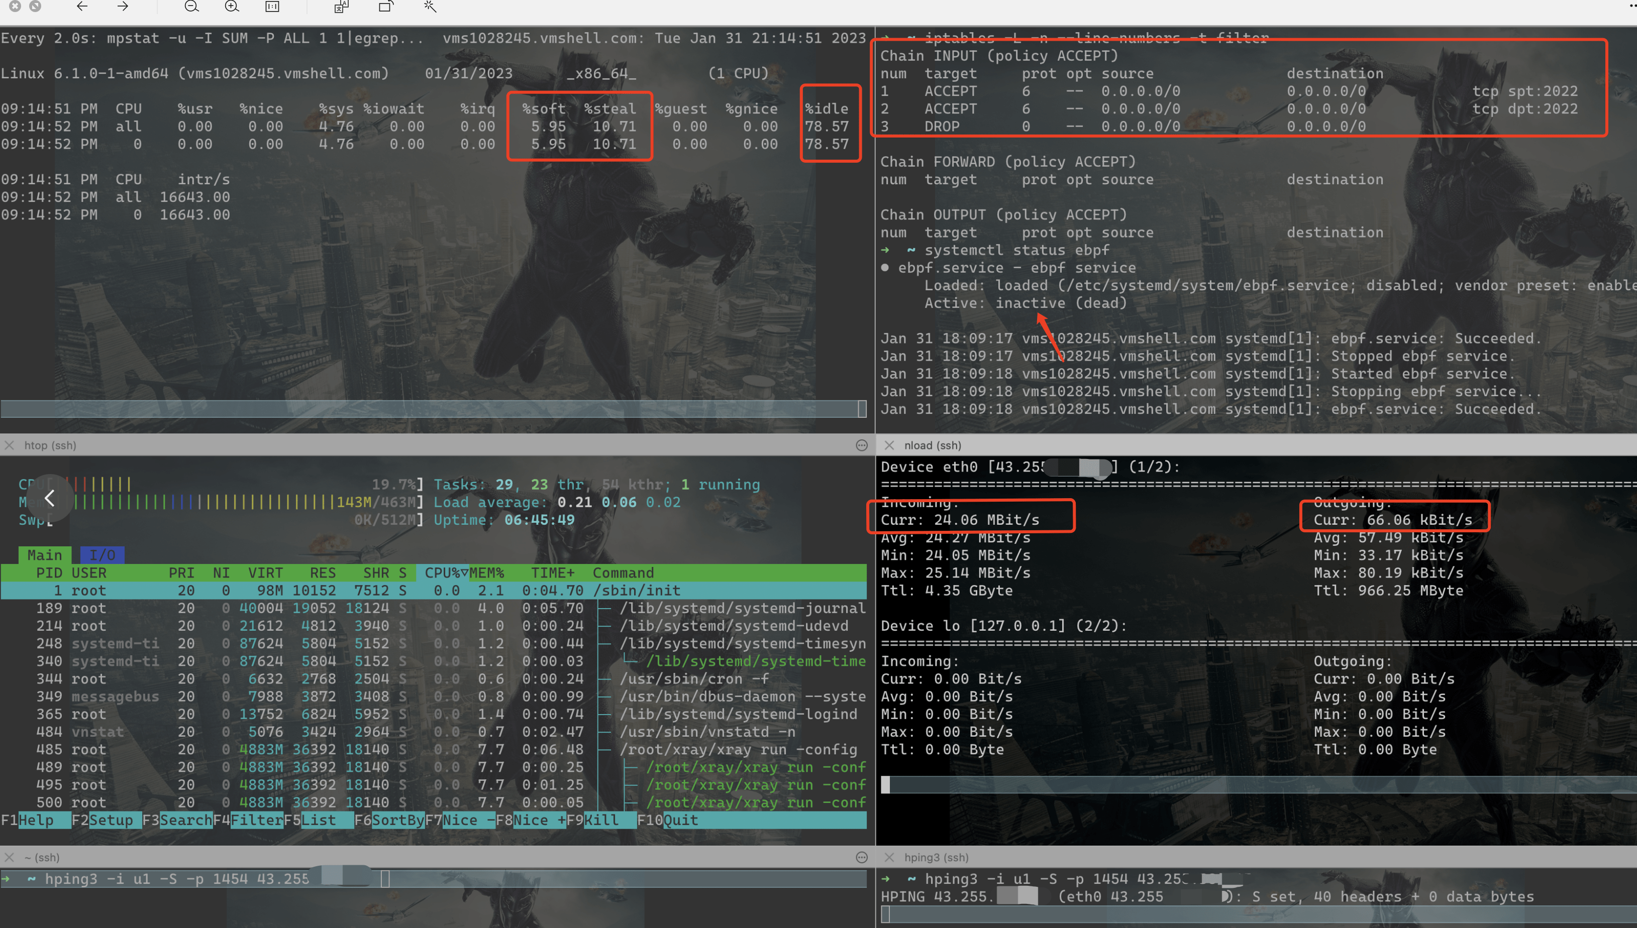1637x928 pixels.
Task: Reset image to 1:1 actual size
Action: (x=272, y=7)
